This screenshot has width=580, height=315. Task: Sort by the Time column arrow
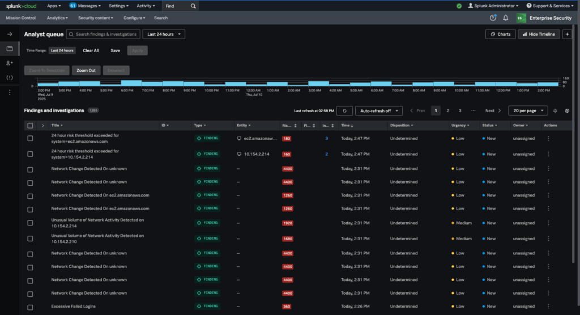352,125
